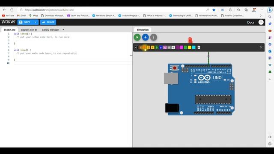Viewport: 274px width, 154px height.
Task: Open the Edge profile picture
Action: [x=254, y=10]
